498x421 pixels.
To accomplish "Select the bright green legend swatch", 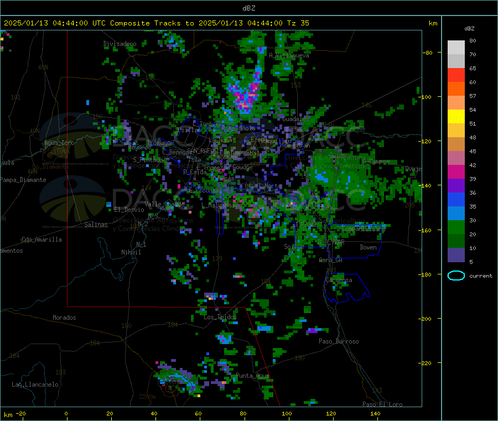I will tap(456, 227).
